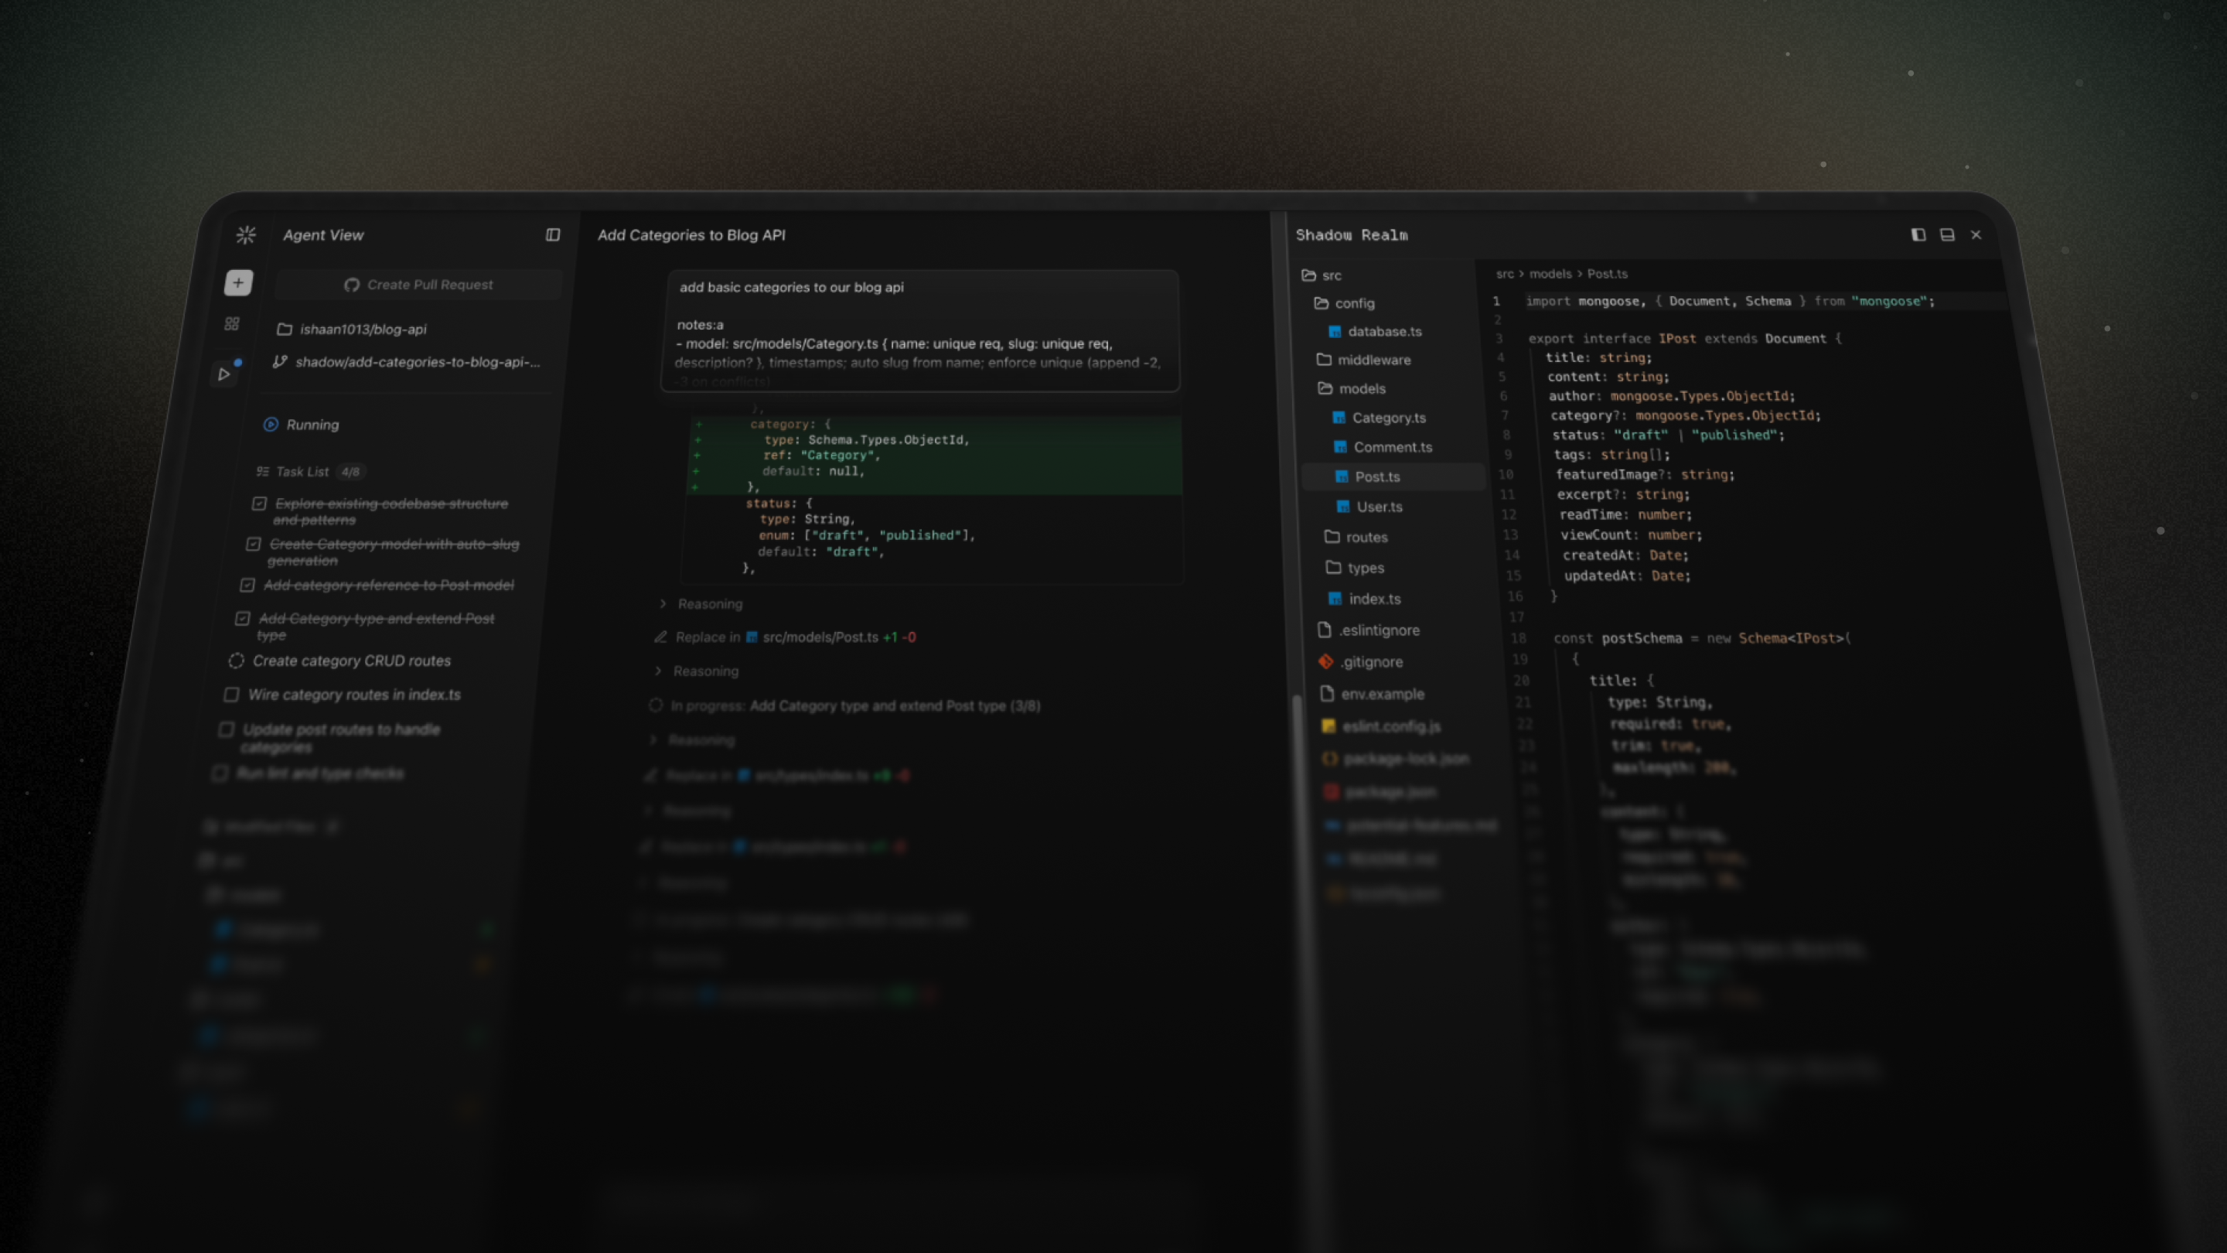This screenshot has width=2227, height=1253.
Task: Click the Agent View heading
Action: (x=323, y=235)
